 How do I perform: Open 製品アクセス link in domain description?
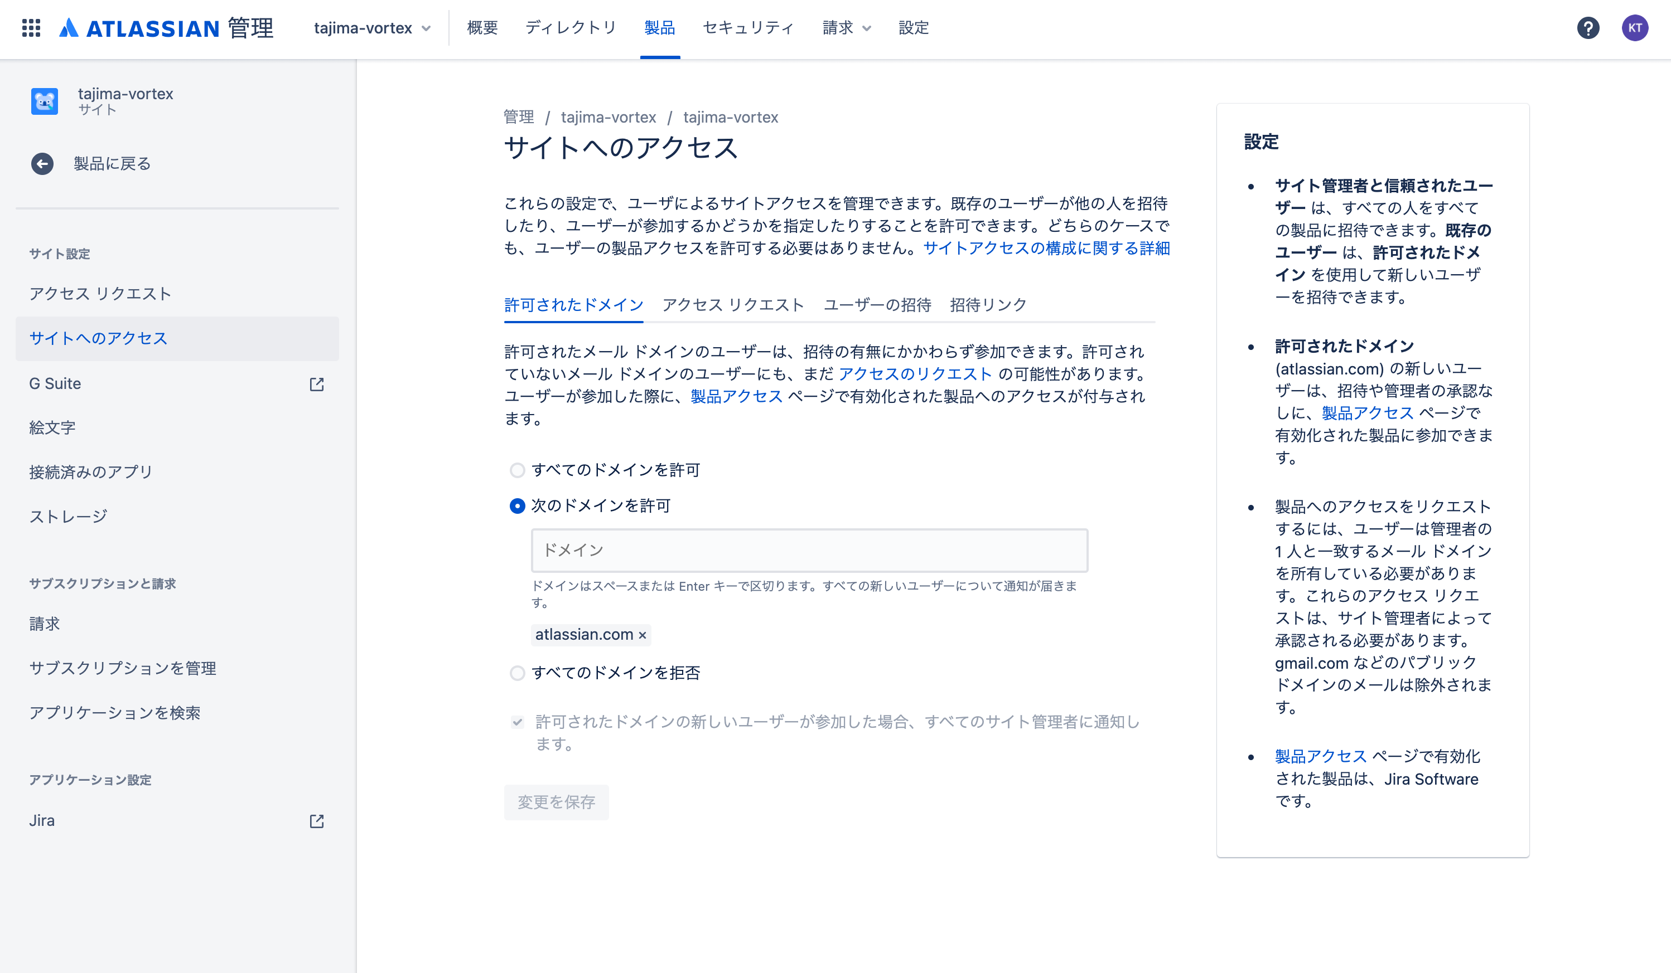pyautogui.click(x=737, y=396)
